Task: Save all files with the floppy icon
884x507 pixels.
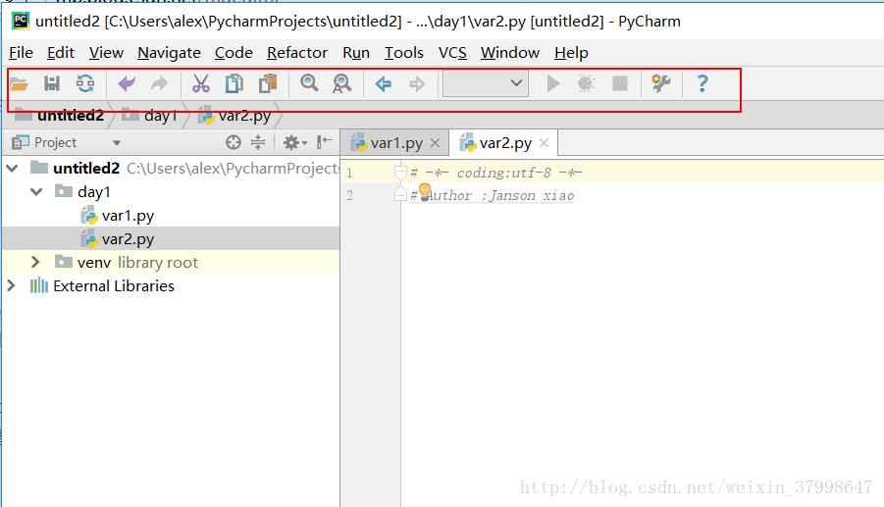Action: pyautogui.click(x=52, y=84)
